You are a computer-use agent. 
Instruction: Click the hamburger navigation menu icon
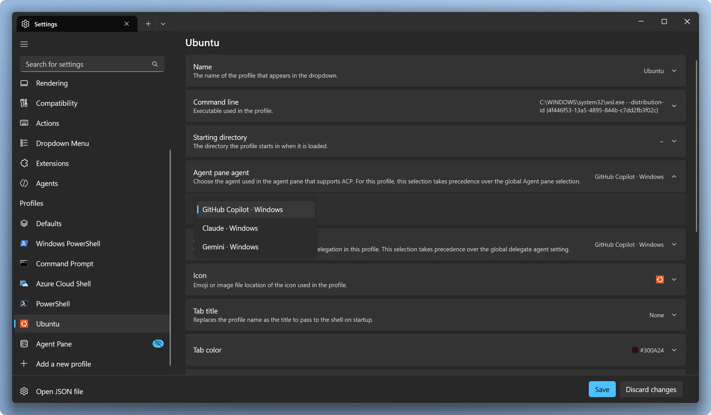pyautogui.click(x=24, y=44)
